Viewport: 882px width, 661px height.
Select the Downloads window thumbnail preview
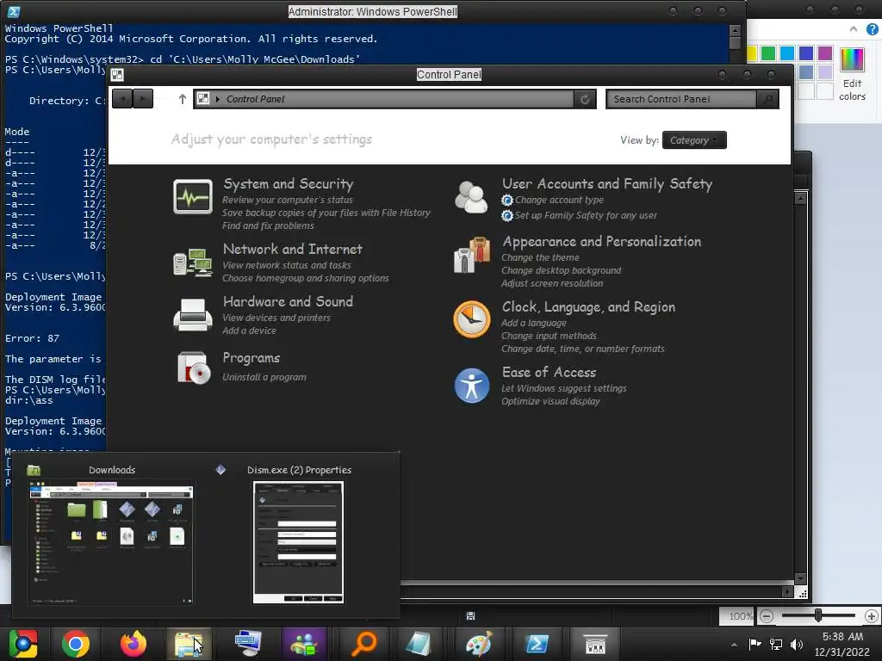[111, 543]
